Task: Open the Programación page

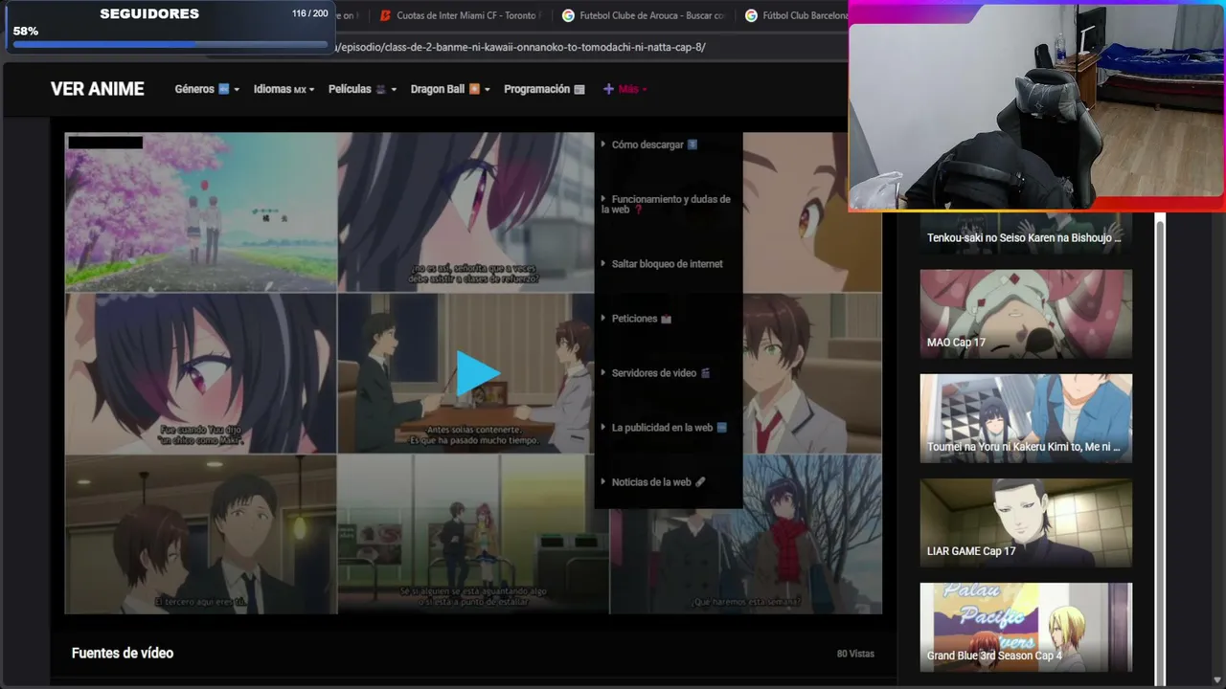Action: click(x=544, y=89)
